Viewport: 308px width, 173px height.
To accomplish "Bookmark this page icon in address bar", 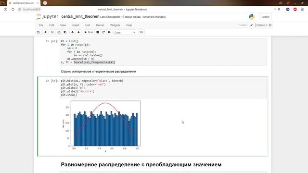I will tap(279, 9).
